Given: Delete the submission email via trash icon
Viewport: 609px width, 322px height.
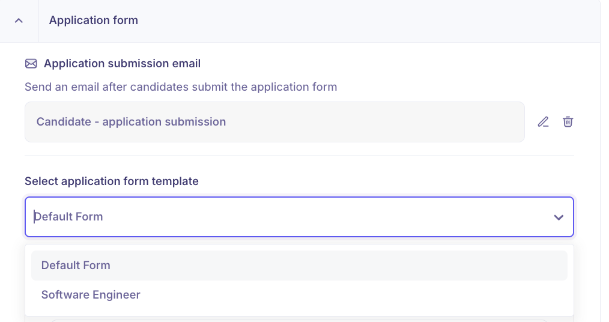Looking at the screenshot, I should click(x=568, y=122).
